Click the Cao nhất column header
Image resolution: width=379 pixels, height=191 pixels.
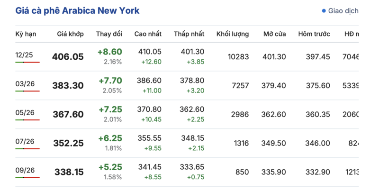coord(148,34)
